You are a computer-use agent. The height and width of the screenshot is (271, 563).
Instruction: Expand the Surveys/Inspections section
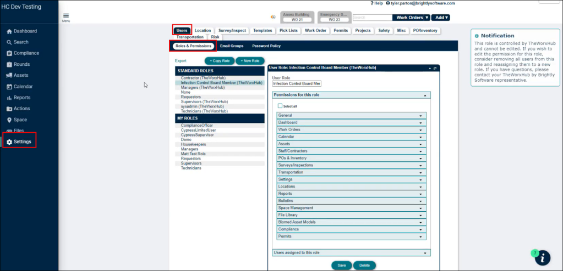click(x=352, y=165)
